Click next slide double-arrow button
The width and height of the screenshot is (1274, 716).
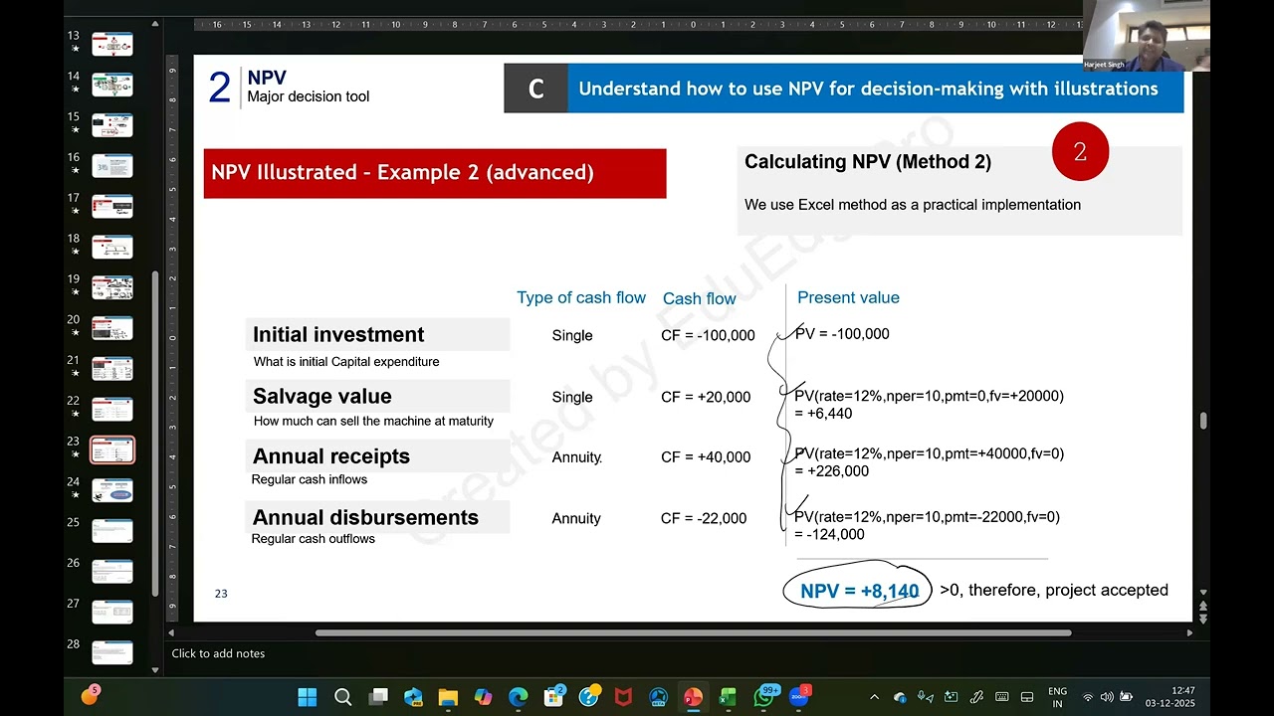[1202, 619]
